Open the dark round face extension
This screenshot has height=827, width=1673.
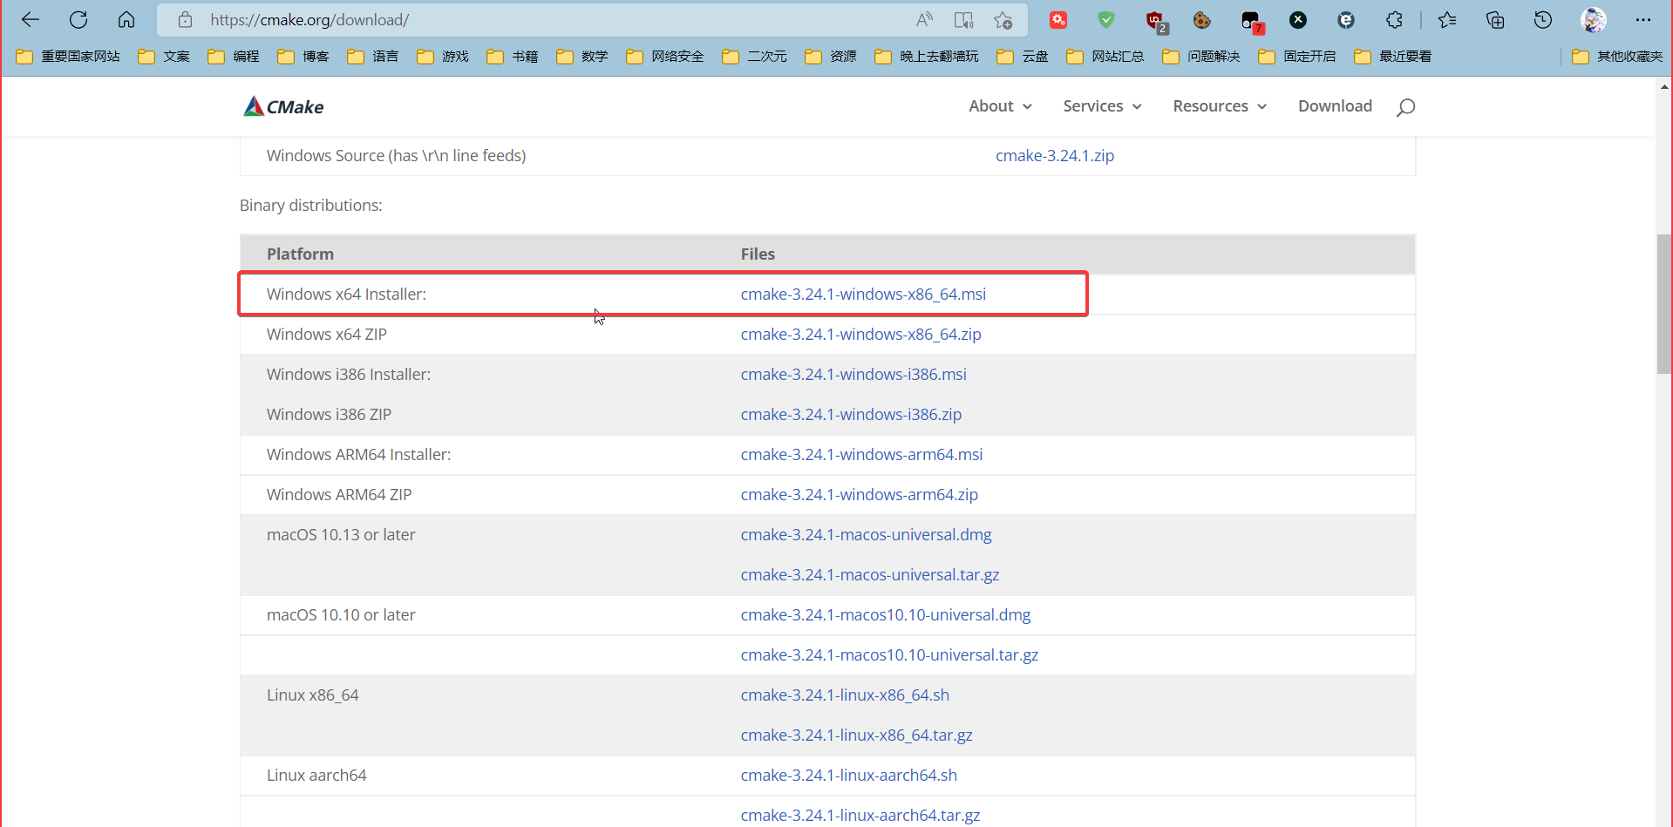(1346, 19)
